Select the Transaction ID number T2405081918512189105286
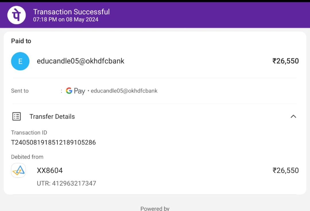310x211 pixels. coord(53,142)
